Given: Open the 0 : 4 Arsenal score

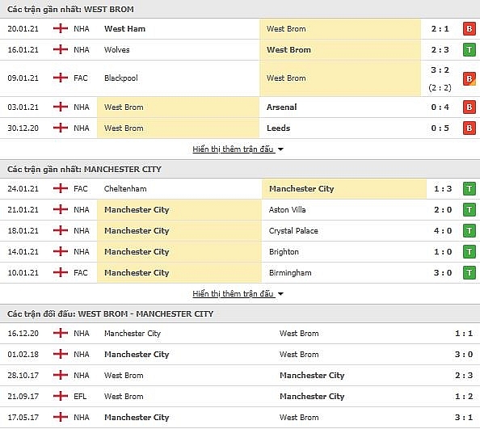Looking at the screenshot, I should [x=440, y=107].
